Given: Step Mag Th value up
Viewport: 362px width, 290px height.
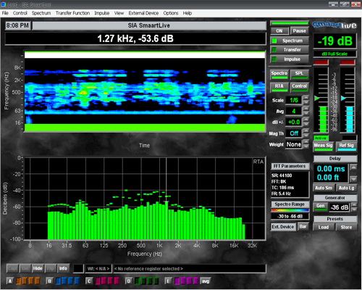Looking at the screenshot, I should pos(306,130).
